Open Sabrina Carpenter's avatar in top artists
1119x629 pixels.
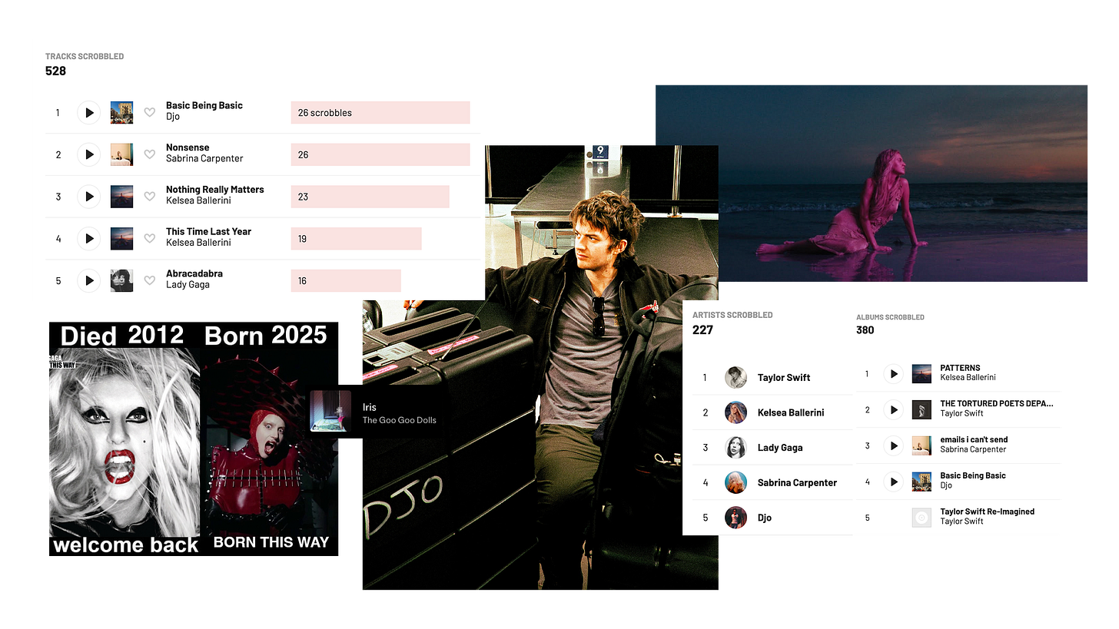(x=735, y=482)
